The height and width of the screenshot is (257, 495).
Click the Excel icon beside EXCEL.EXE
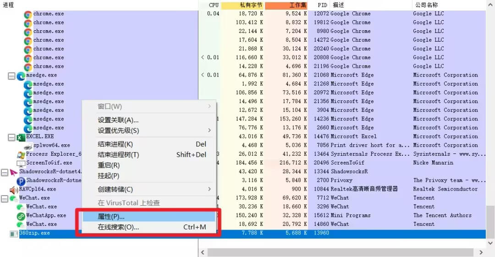[21, 137]
